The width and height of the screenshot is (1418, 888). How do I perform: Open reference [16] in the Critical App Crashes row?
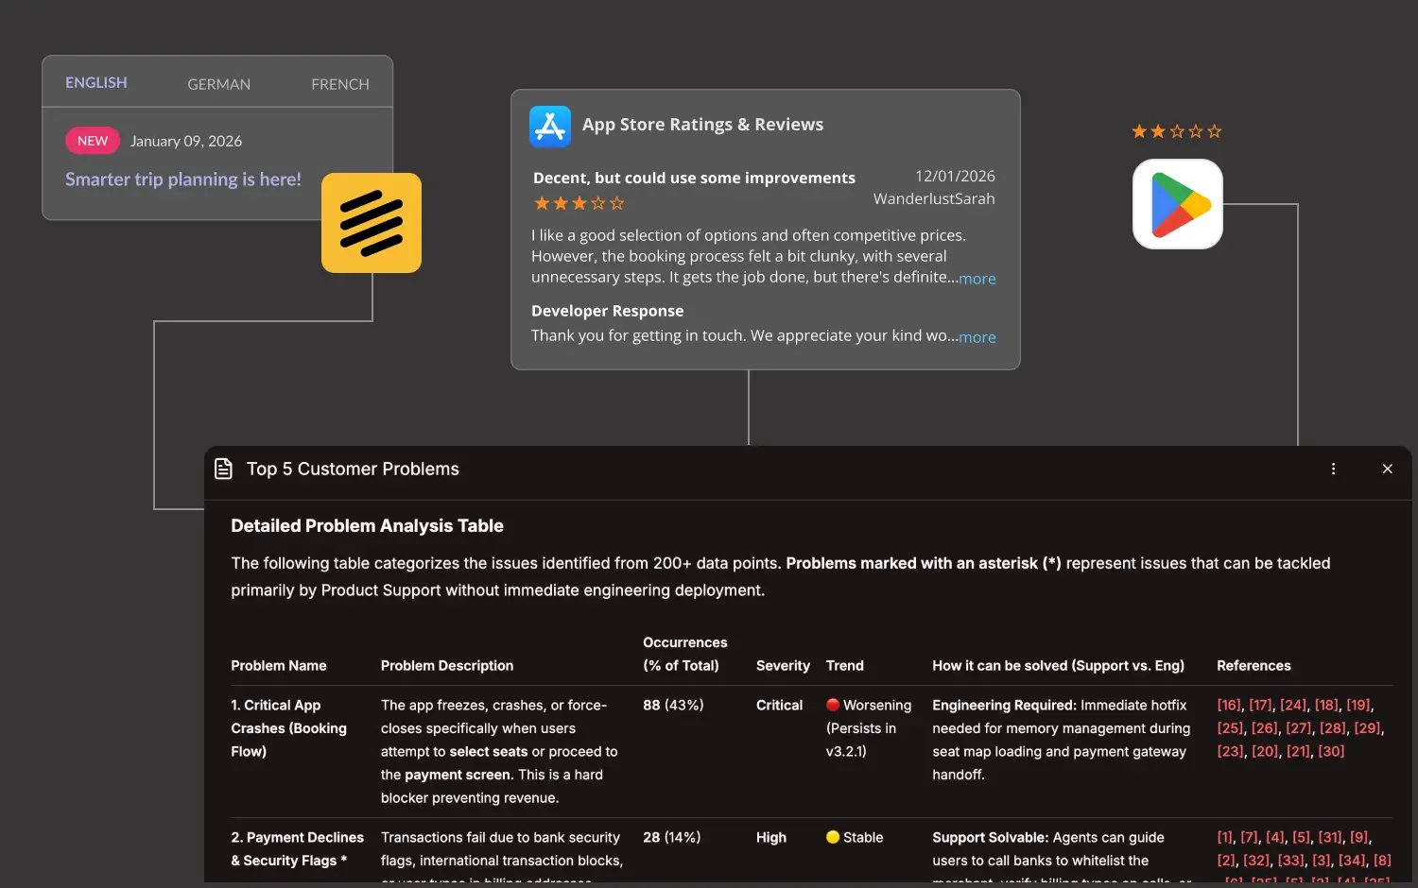click(x=1227, y=705)
